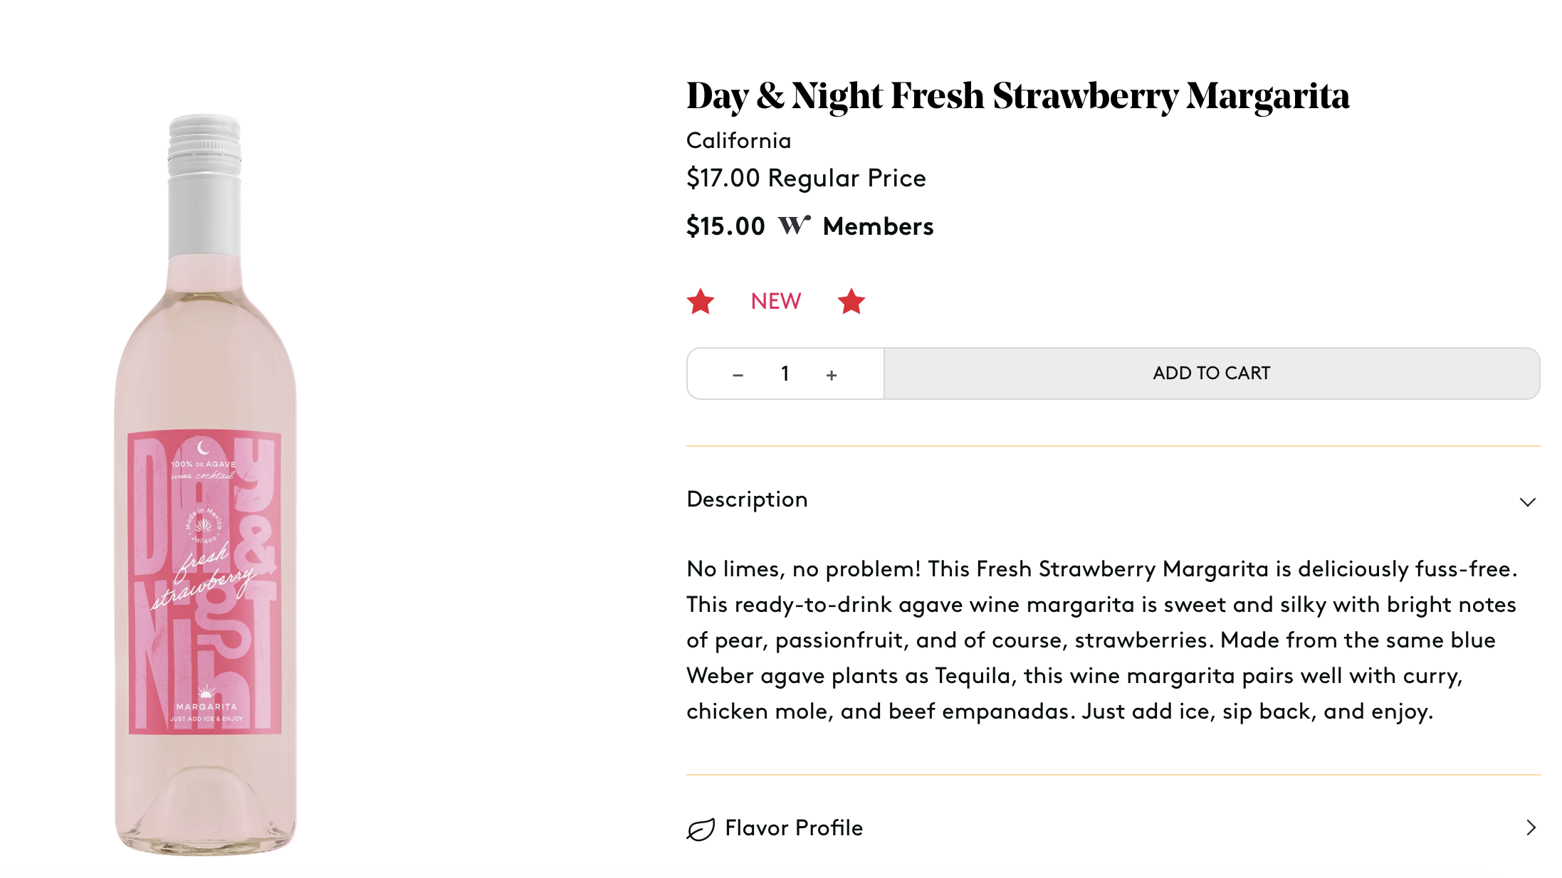Screen dimensions: 1562x878
Task: Click the Members label
Action: coord(878,226)
